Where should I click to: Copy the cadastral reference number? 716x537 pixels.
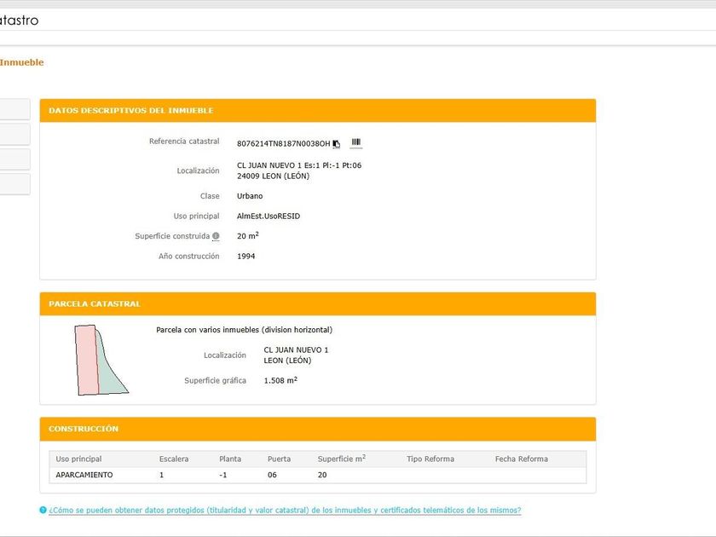(x=337, y=143)
